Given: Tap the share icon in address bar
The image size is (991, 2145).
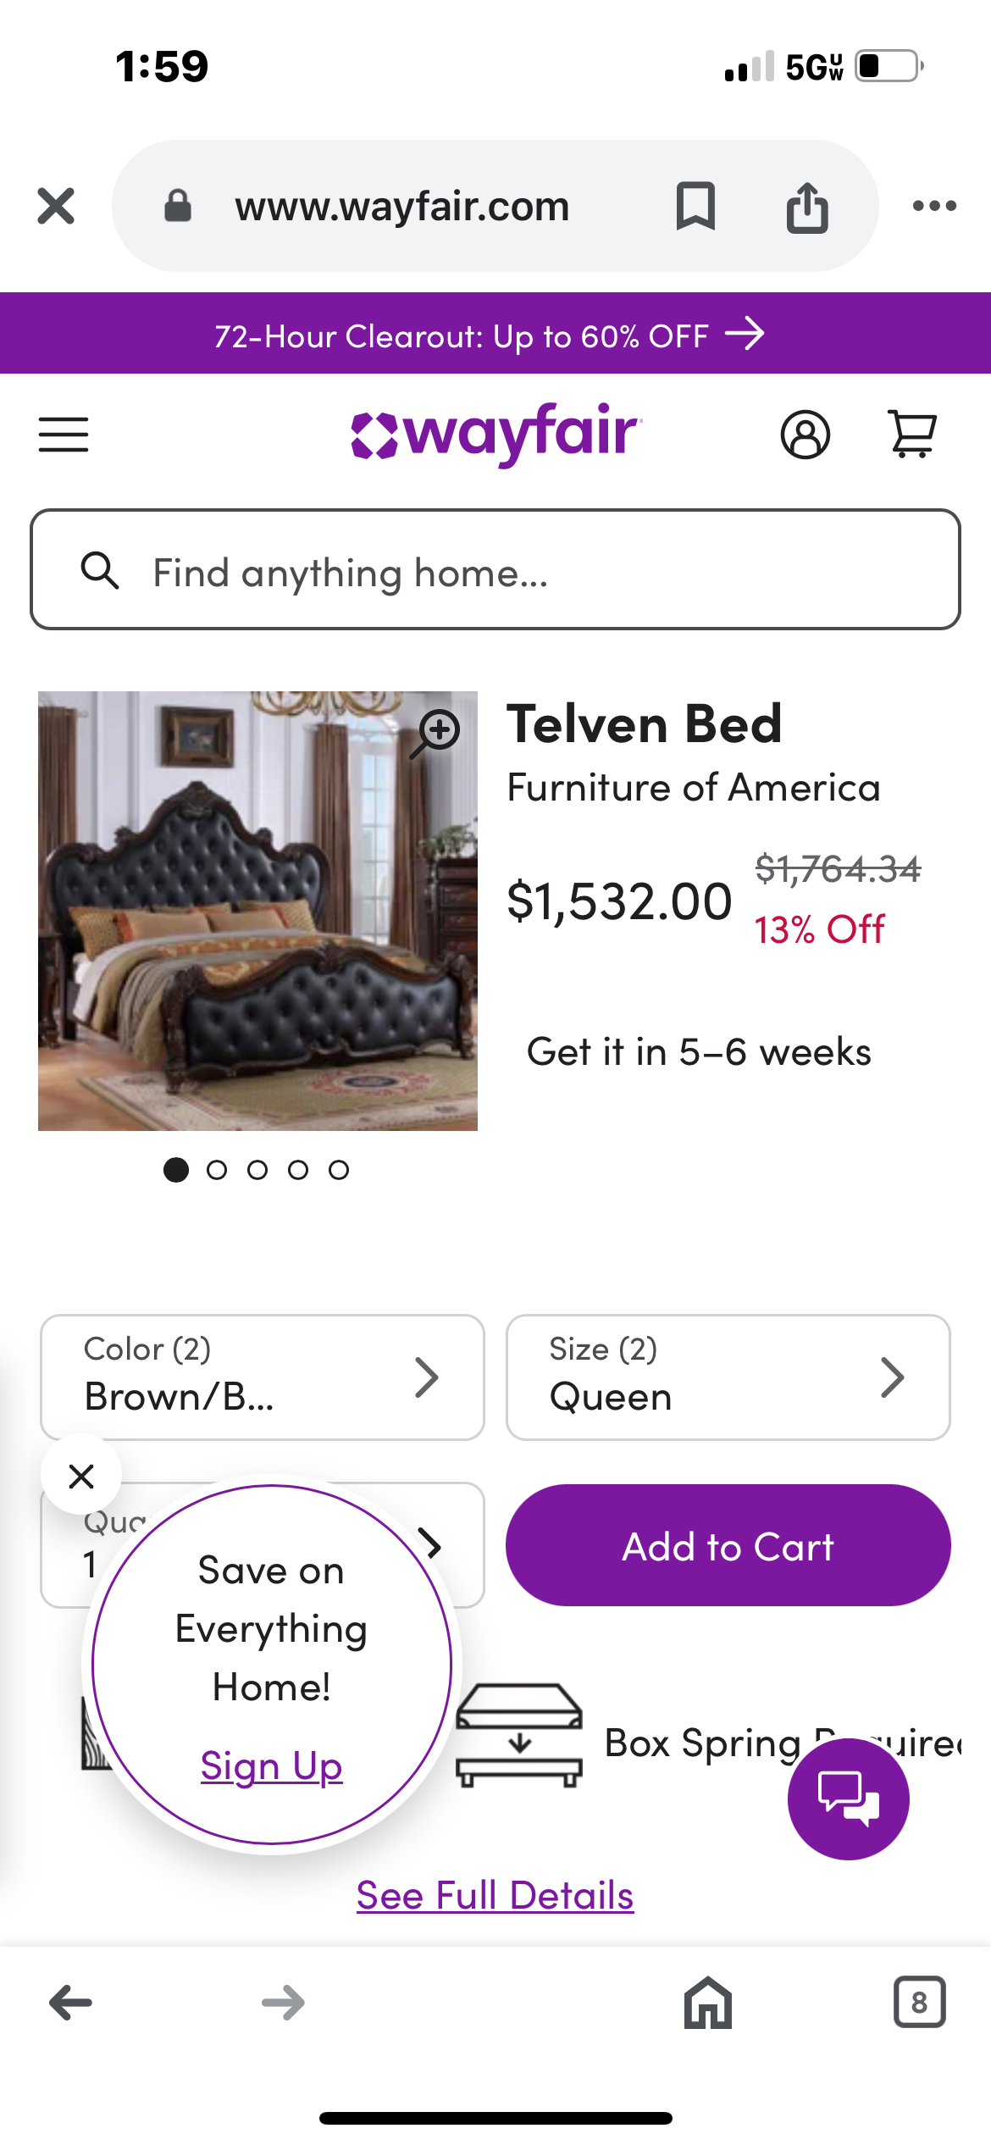Looking at the screenshot, I should 806,206.
